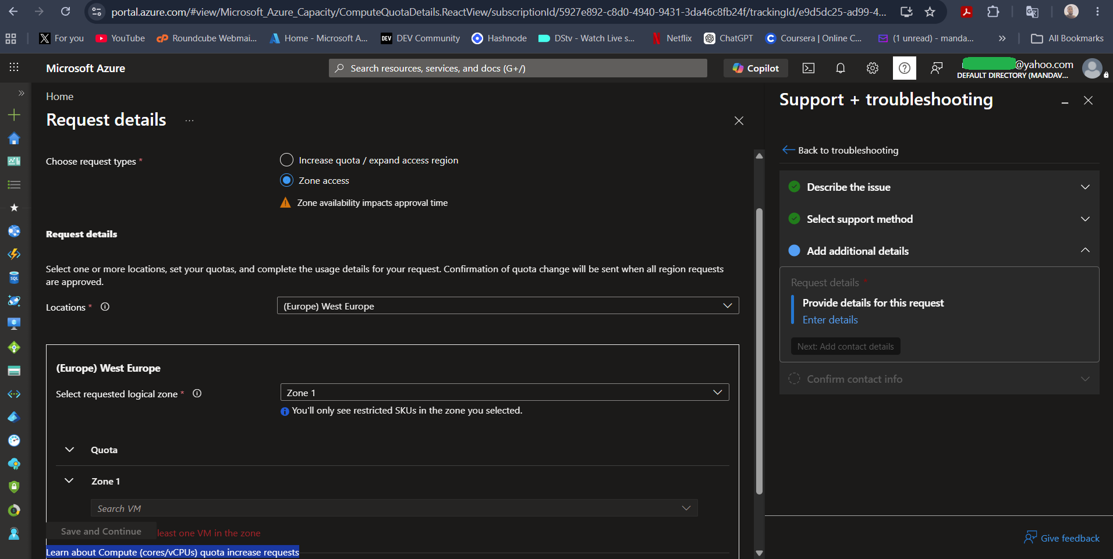Open ChatGPT bookmark
Viewport: 1113px width, 559px height.
click(x=728, y=38)
